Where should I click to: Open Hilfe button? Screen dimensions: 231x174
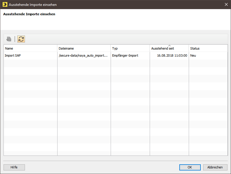click(x=14, y=167)
